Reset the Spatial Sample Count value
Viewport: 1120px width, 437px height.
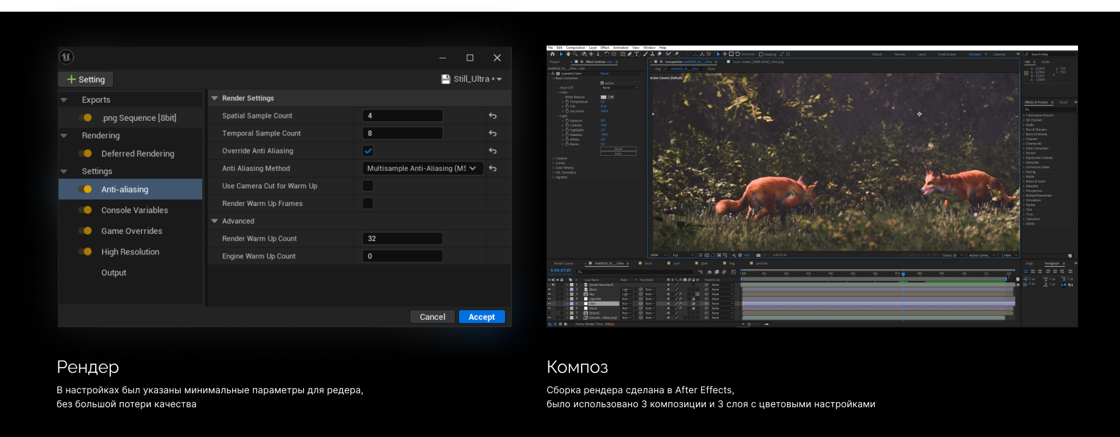coord(493,116)
